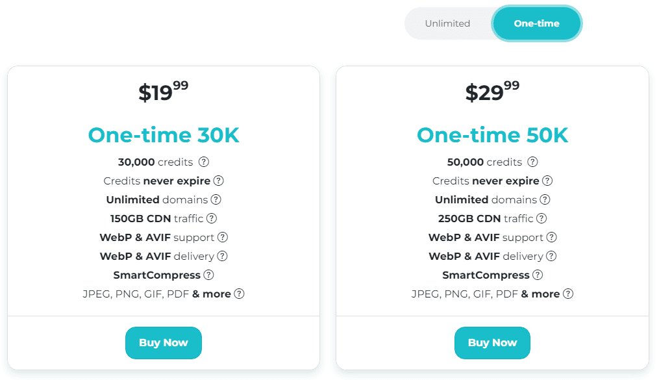Viewport: 659px width, 380px height.
Task: Show WebP & AVIF support help, 30K plan
Action: 223,237
